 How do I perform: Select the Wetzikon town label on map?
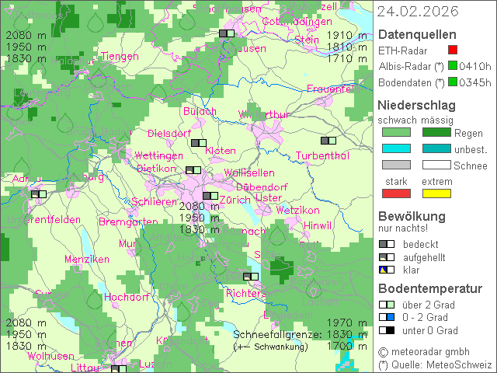tap(297, 211)
